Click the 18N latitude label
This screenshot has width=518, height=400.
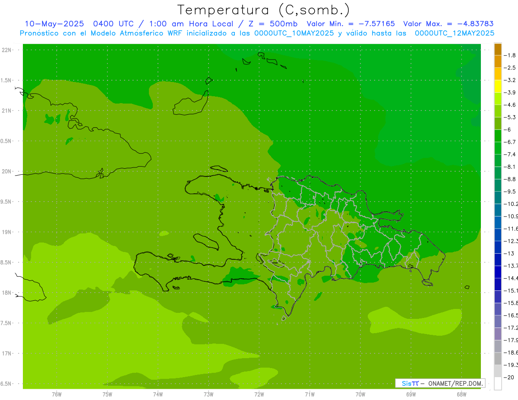pyautogui.click(x=6, y=293)
